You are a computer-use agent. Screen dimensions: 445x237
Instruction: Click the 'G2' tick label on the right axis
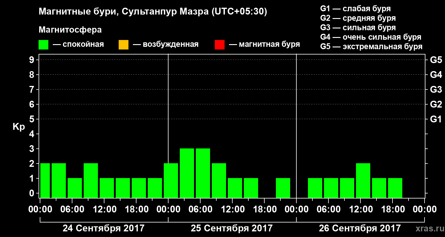point(436,104)
